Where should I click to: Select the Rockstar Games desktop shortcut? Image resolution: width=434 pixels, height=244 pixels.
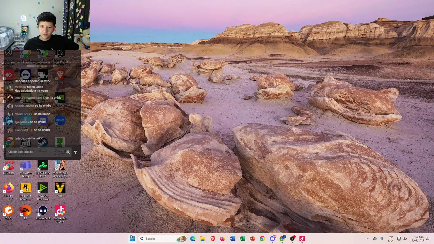[x=25, y=191]
